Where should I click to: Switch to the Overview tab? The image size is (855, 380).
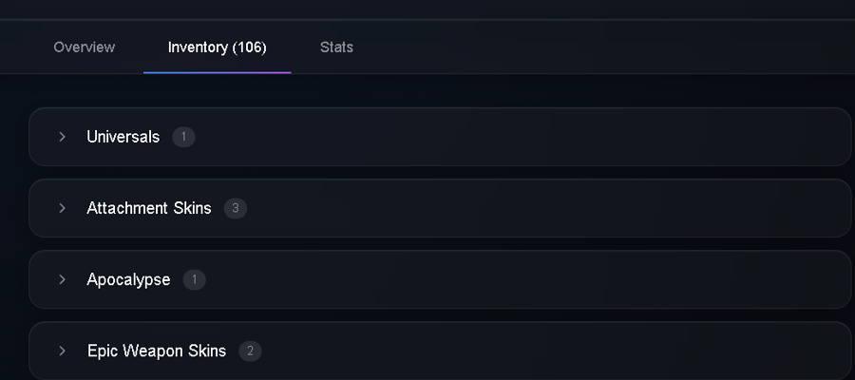coord(84,47)
